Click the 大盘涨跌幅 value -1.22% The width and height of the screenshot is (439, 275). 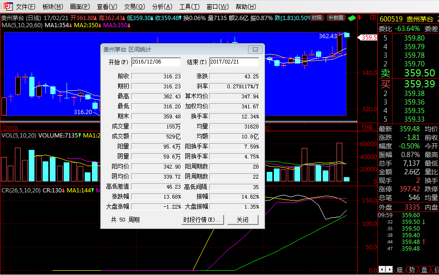point(156,207)
